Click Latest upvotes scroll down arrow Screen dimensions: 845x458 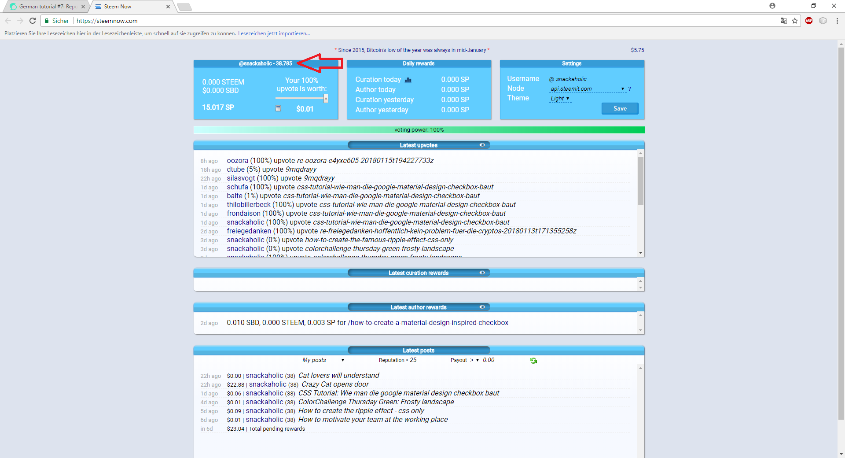[x=640, y=253]
